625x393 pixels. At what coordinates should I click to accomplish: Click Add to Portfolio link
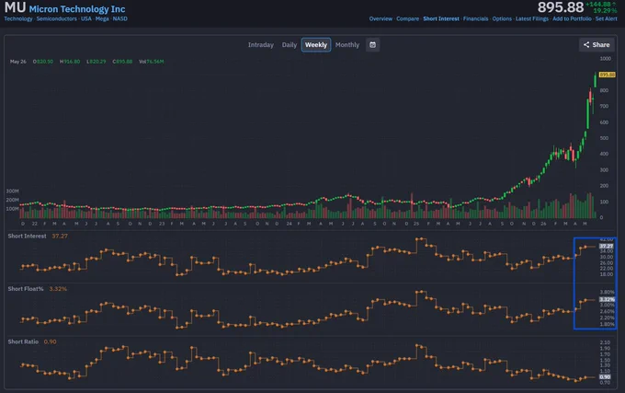click(x=572, y=18)
